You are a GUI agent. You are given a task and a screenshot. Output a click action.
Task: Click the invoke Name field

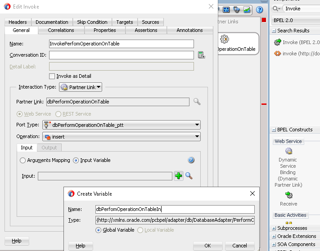pos(122,44)
